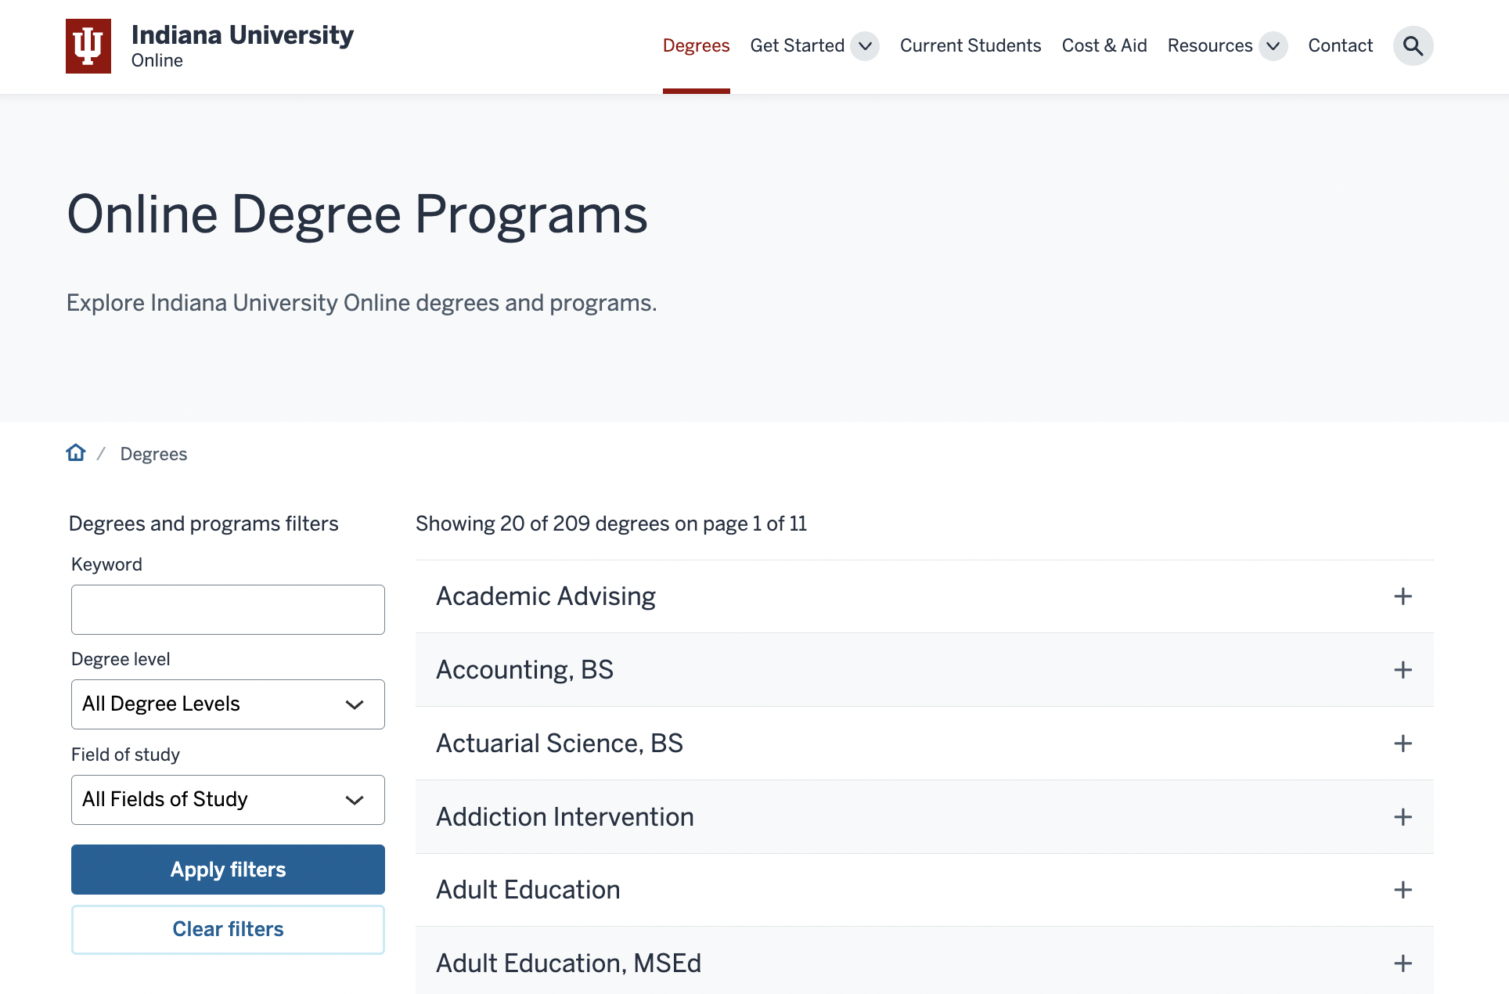1509x994 pixels.
Task: Click the Indiana University Online title link
Action: coord(243,46)
